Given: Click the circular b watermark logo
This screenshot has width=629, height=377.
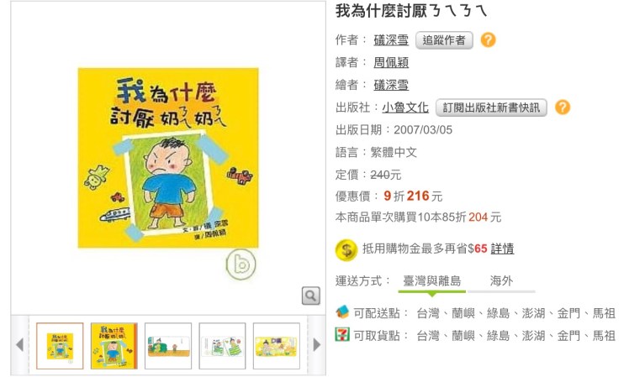Looking at the screenshot, I should (240, 264).
